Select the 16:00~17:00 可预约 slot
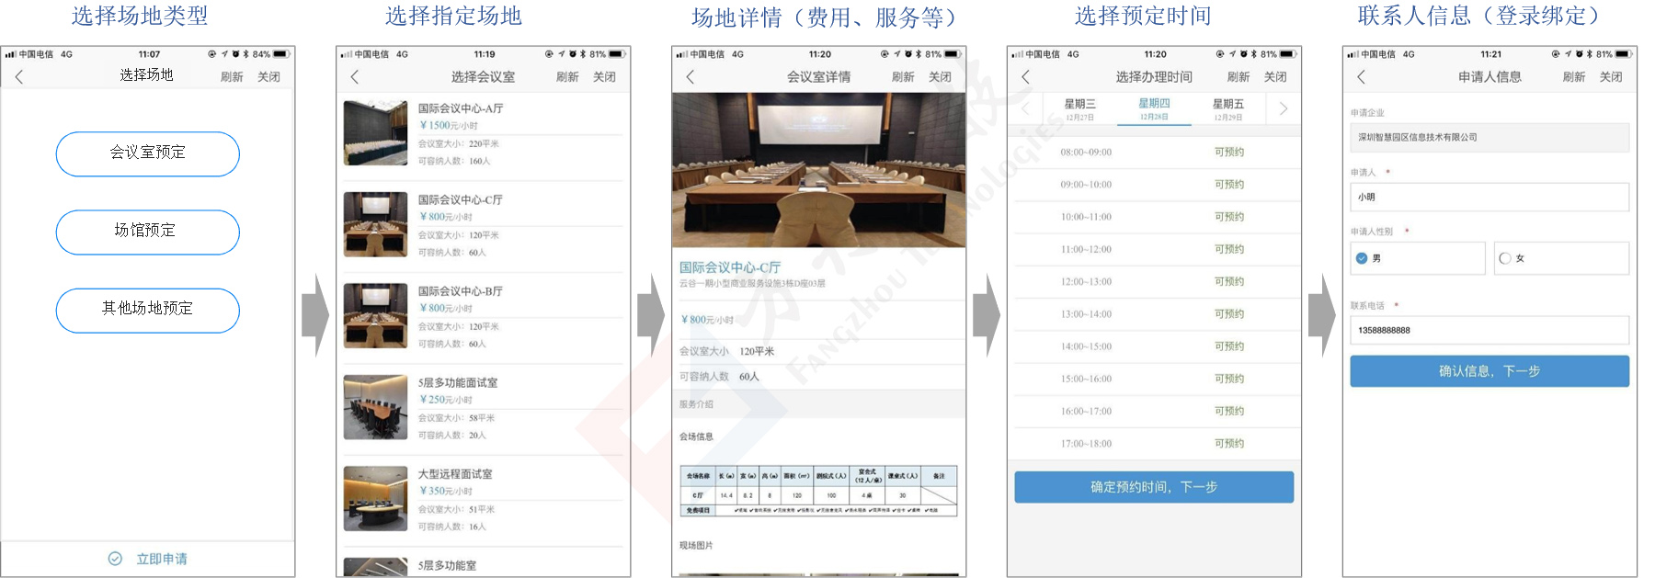The width and height of the screenshot is (1655, 578). click(1154, 412)
